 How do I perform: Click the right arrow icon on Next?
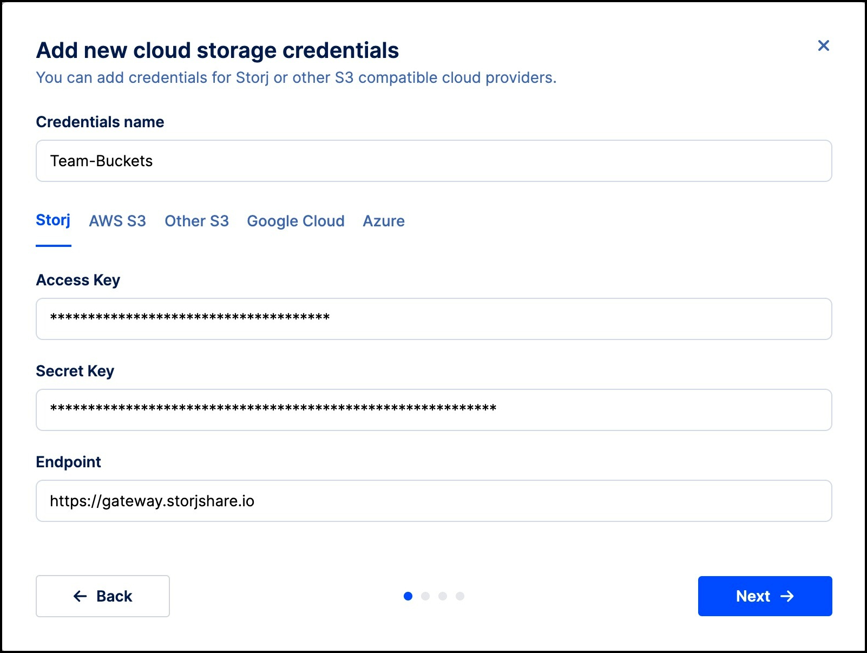pyautogui.click(x=787, y=596)
